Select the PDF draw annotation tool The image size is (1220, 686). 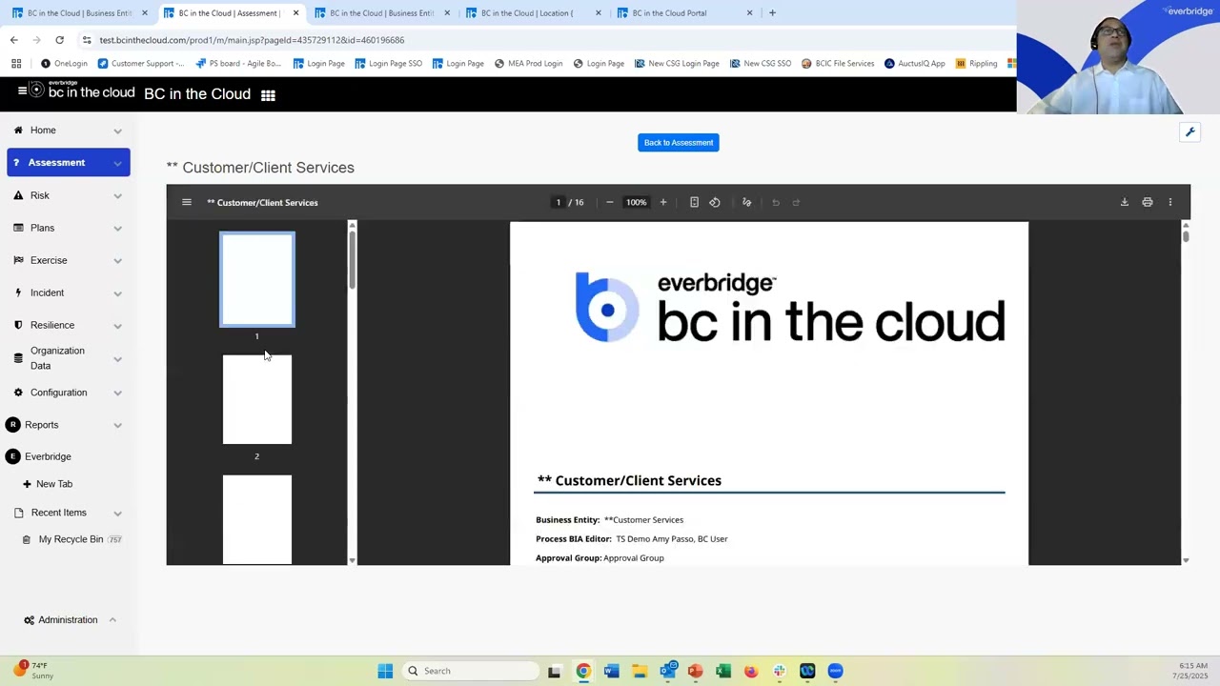click(x=746, y=202)
